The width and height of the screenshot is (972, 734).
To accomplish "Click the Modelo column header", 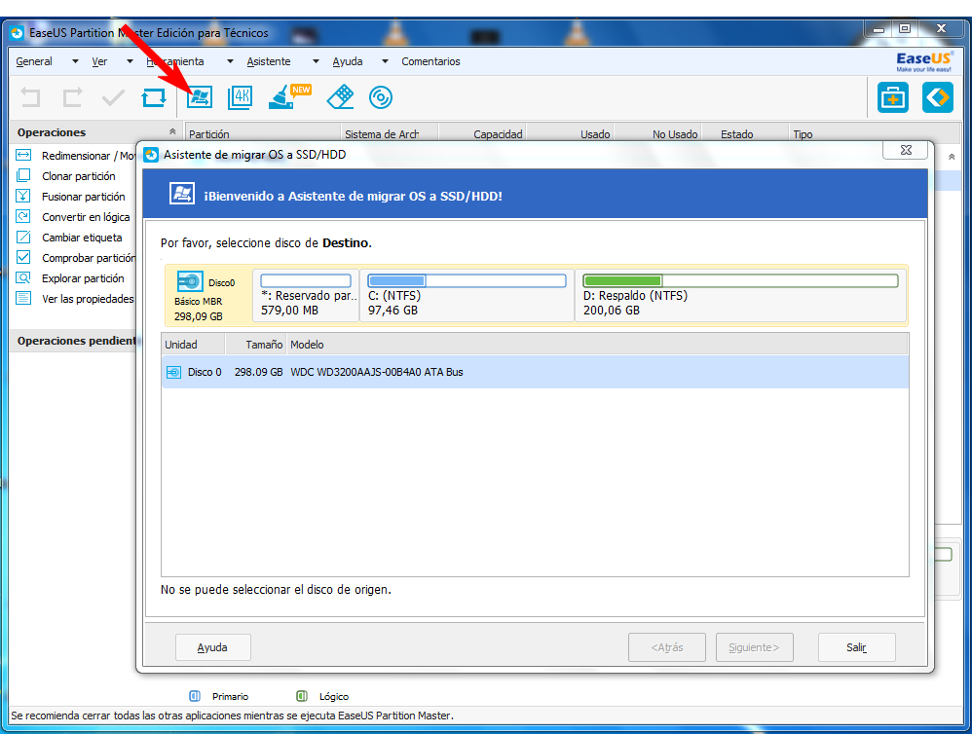I will tap(598, 345).
